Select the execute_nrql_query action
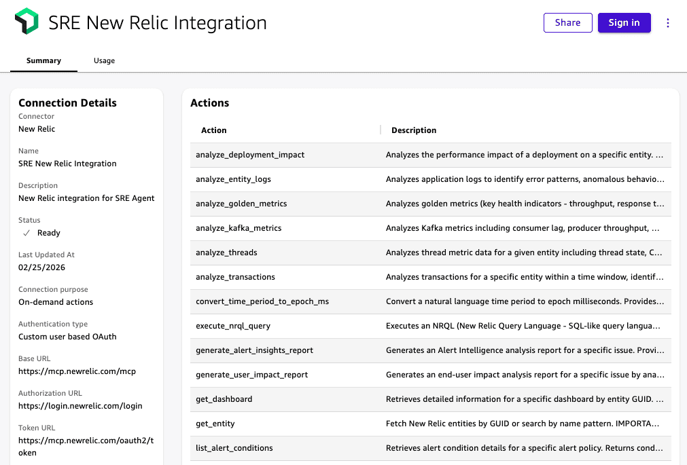This screenshot has height=465, width=687. pos(232,327)
